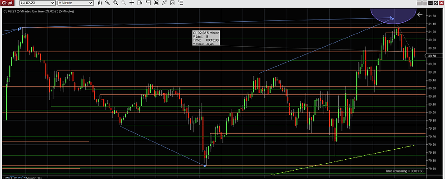Click the 30,00 price axis label
Viewport: 445px width, 181px height.
click(x=432, y=113)
